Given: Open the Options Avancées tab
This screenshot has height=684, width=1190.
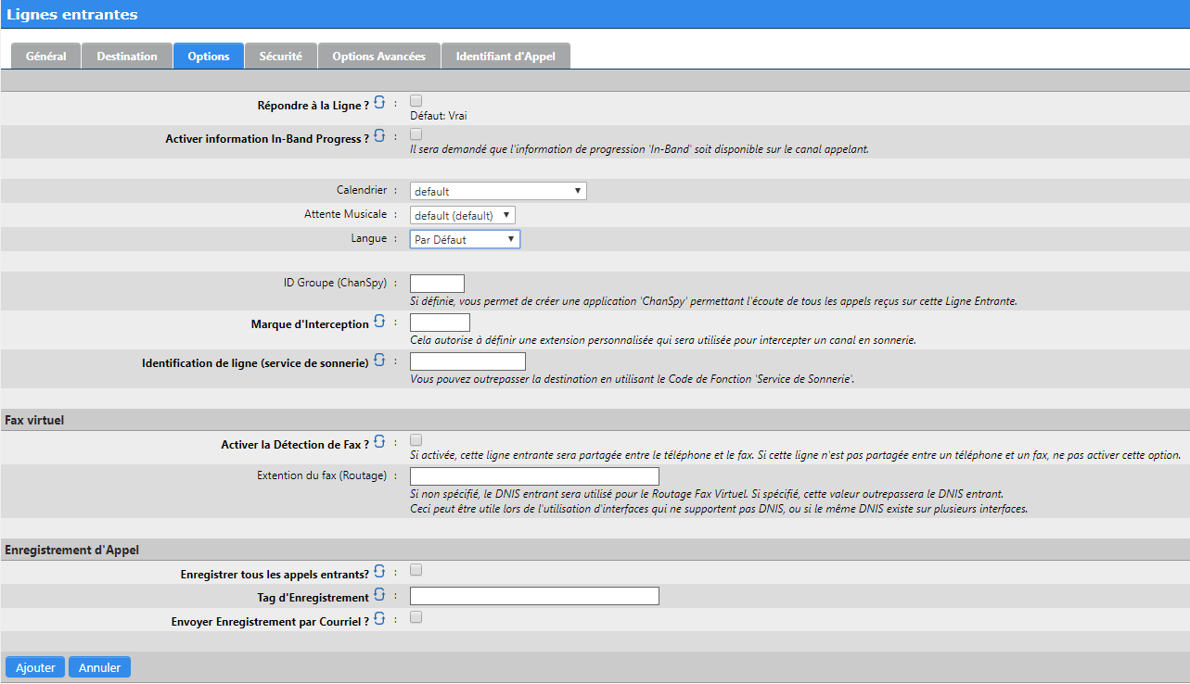Looking at the screenshot, I should click(x=379, y=56).
